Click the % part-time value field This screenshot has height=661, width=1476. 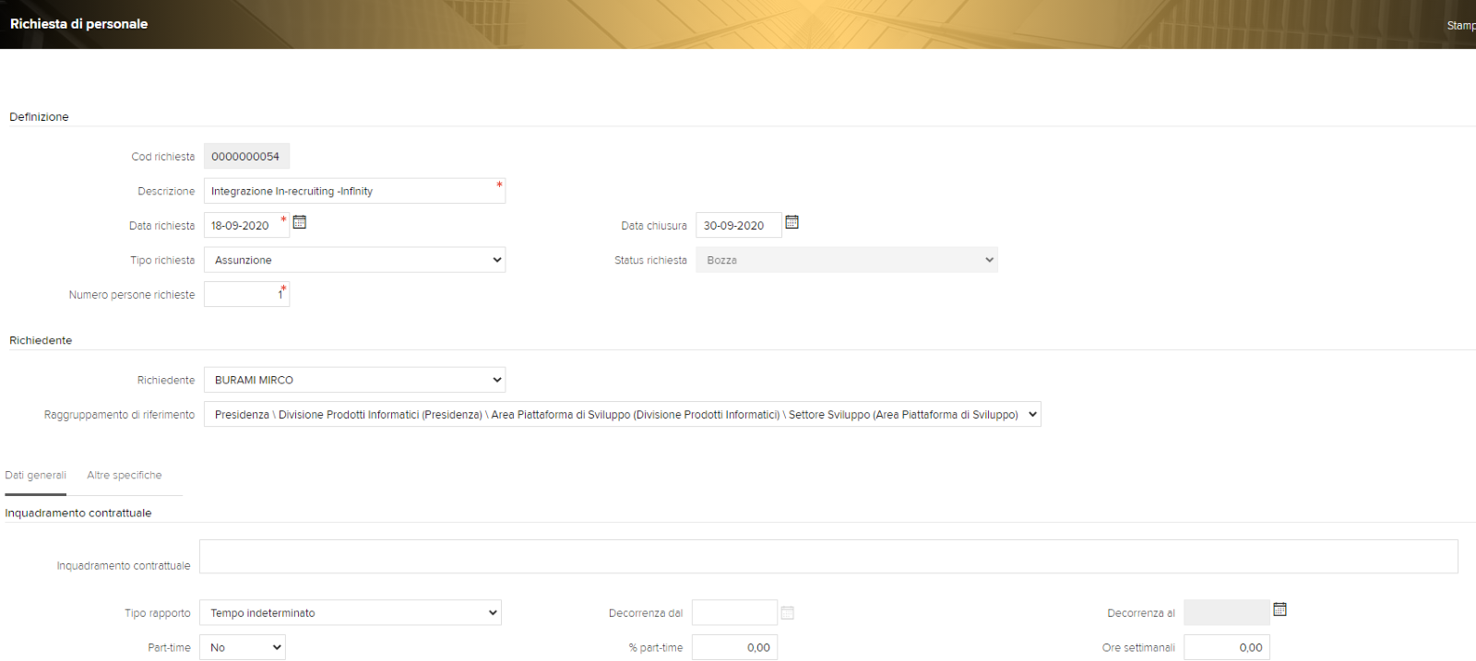(x=734, y=648)
